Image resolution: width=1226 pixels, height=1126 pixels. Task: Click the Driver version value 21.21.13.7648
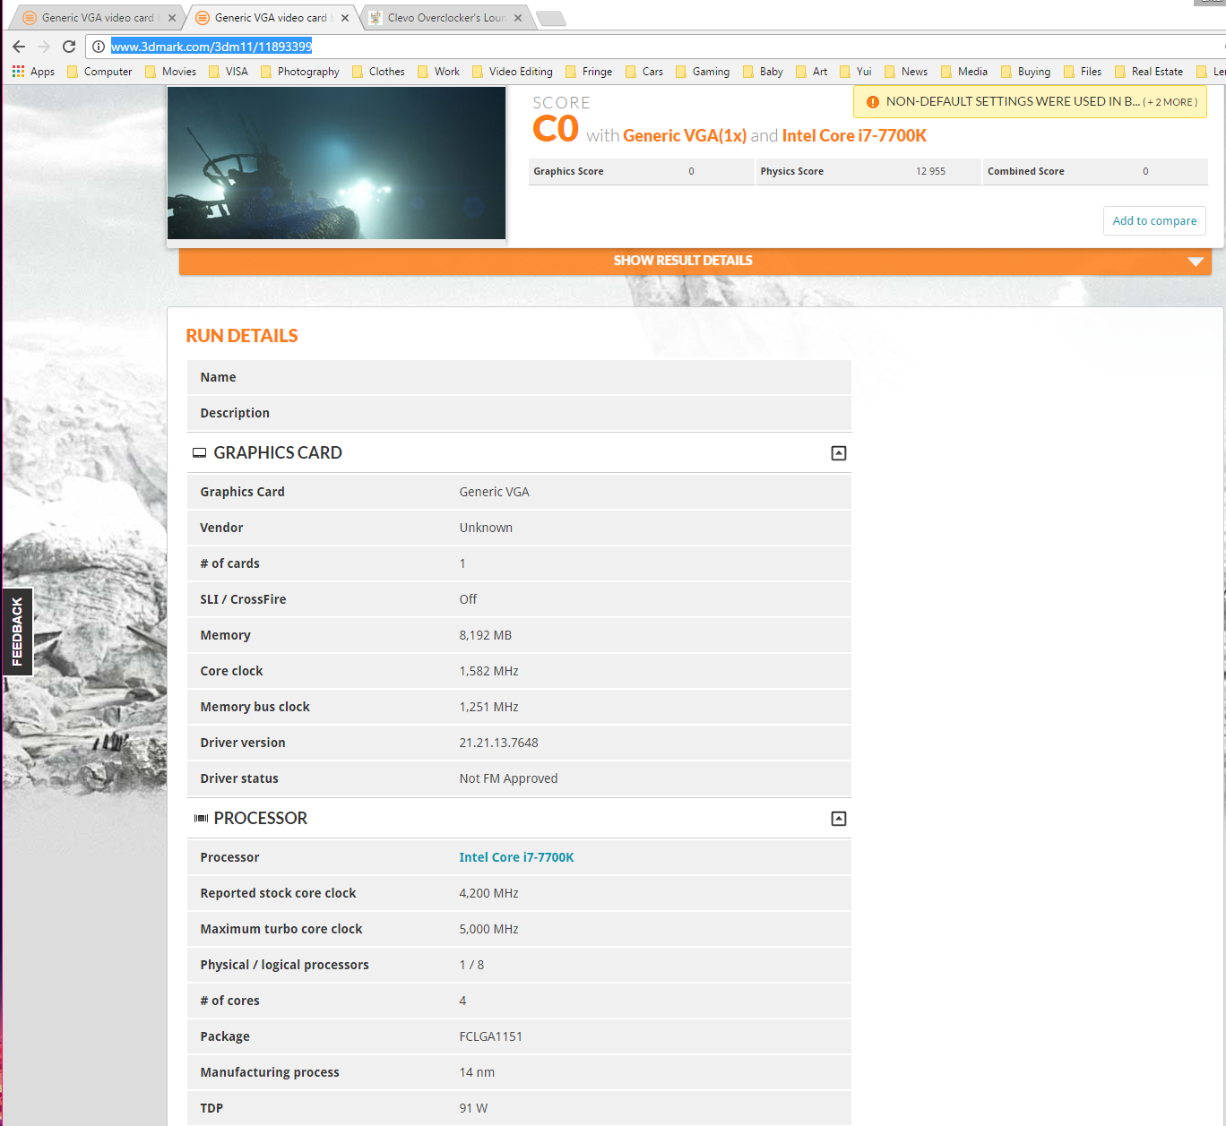click(499, 743)
